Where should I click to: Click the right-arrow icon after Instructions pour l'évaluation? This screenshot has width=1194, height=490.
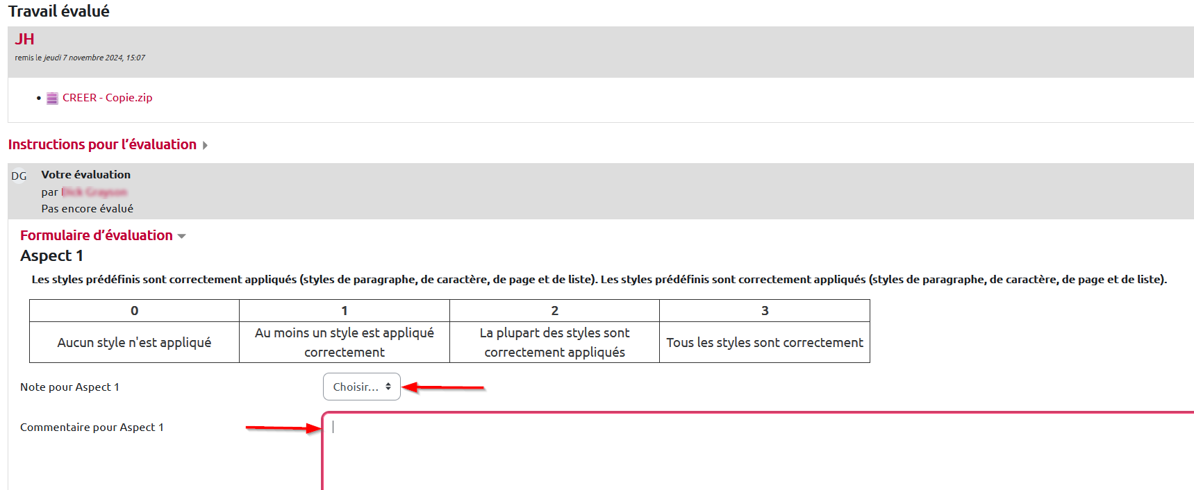(x=205, y=145)
